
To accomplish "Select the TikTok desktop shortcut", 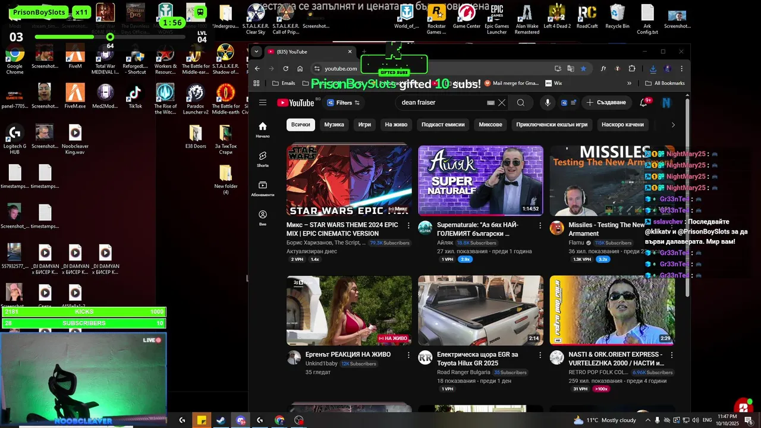I will [135, 97].
